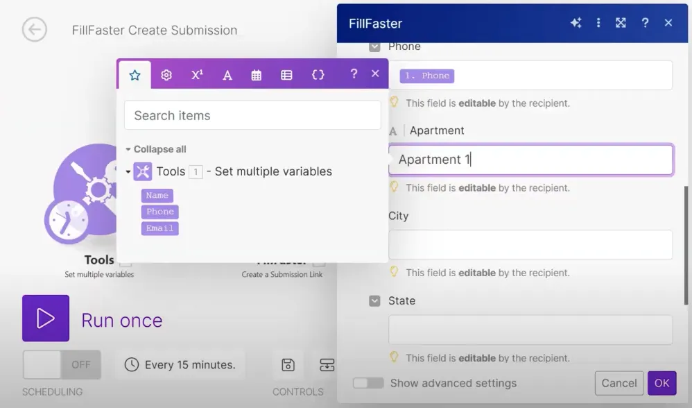Collapse all items in the picker

tap(156, 149)
